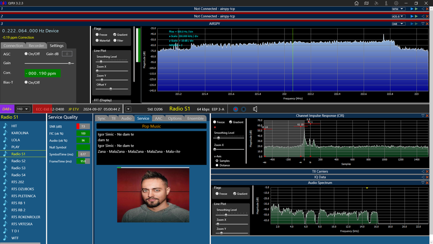The image size is (433, 244).
Task: Enable Freeze in the spectrum Flags
Action: pyautogui.click(x=97, y=35)
